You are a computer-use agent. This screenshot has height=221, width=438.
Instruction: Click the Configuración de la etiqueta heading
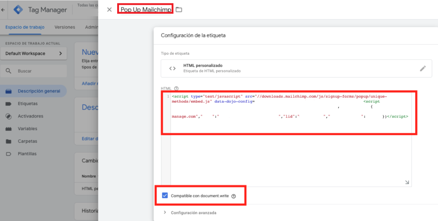193,35
